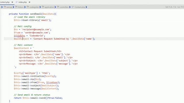184x103 pixels.
Task: Expand the chevron after controllers breadcrumb
Action: pos(70,7)
